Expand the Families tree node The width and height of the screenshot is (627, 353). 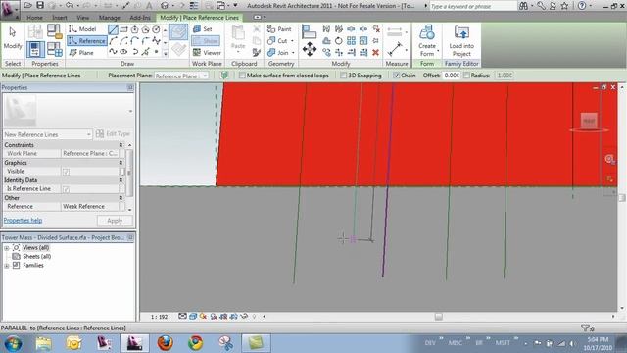point(7,266)
